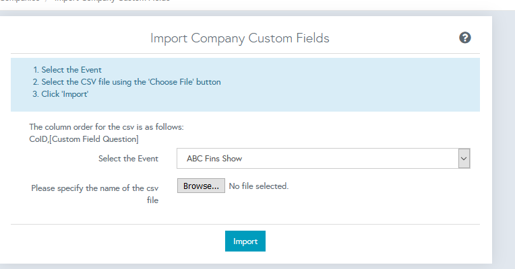Click the 'Select the Event' field label
Screen dimensions: 515x269
pyautogui.click(x=128, y=159)
